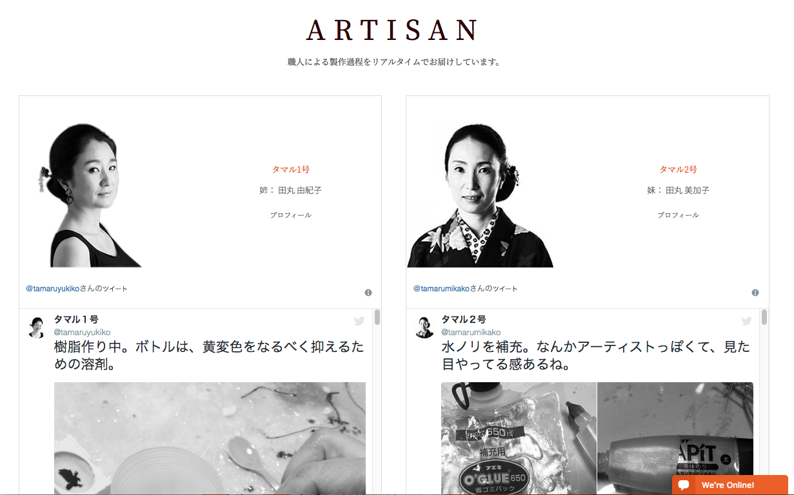The width and height of the screenshot is (794, 495).
Task: Open the O'GLUE refill pack photo
Action: [519, 438]
